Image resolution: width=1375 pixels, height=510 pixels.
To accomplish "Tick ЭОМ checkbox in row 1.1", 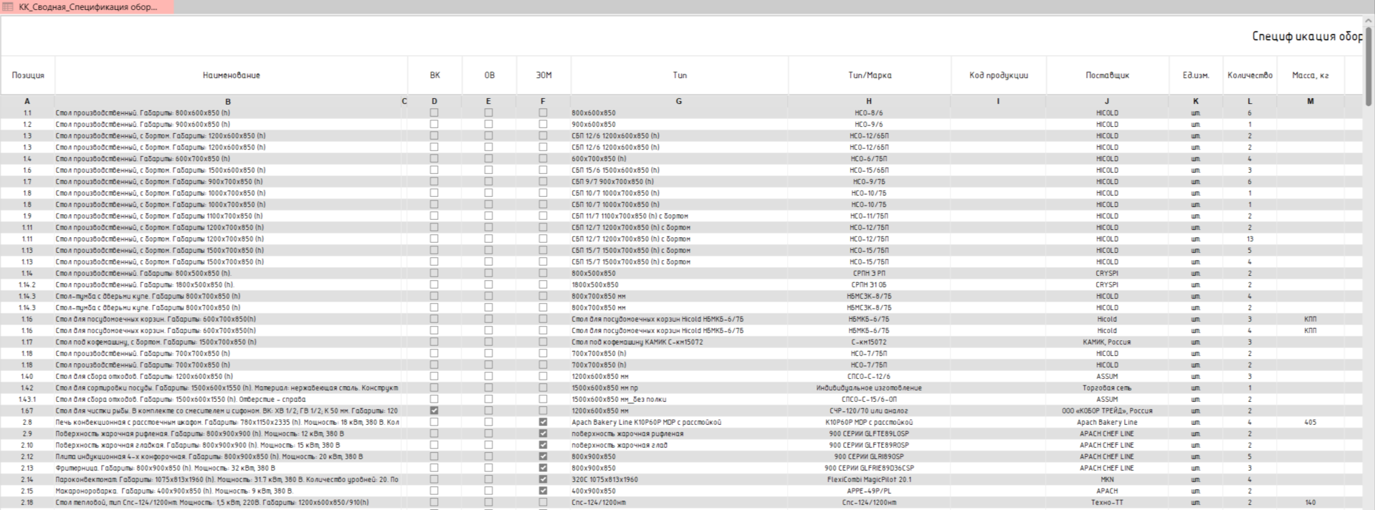I will coord(543,112).
